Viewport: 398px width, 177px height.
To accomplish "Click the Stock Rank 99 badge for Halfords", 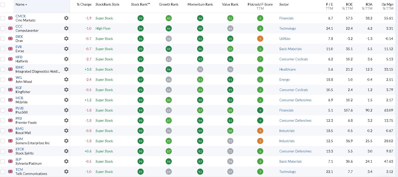I will point(140,59).
